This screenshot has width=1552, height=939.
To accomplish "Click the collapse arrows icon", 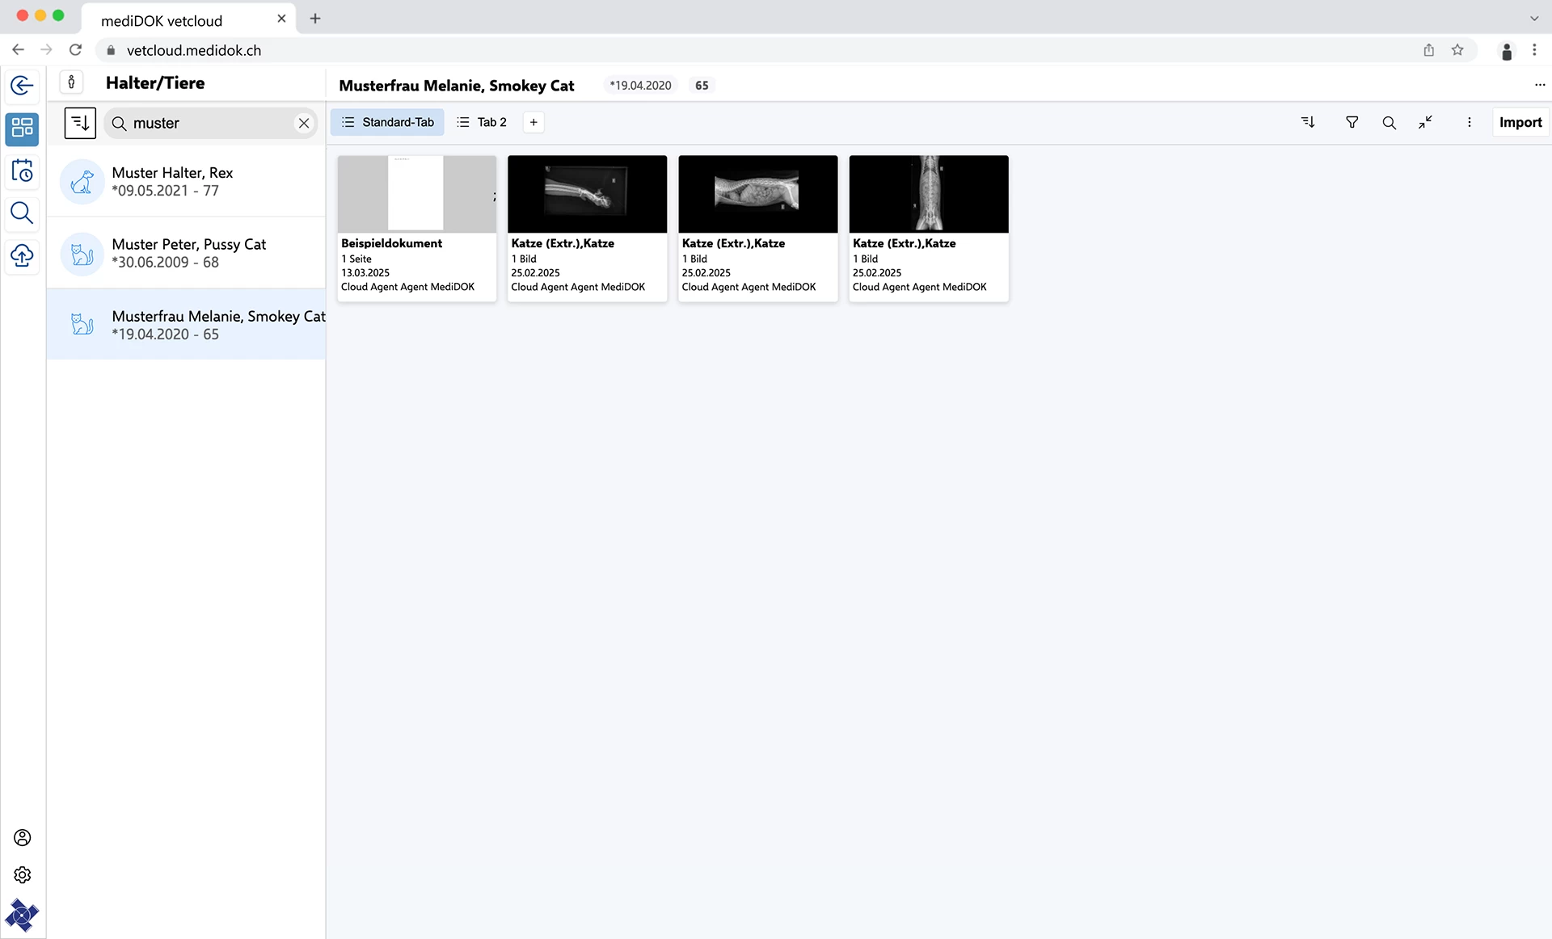I will pos(1425,122).
